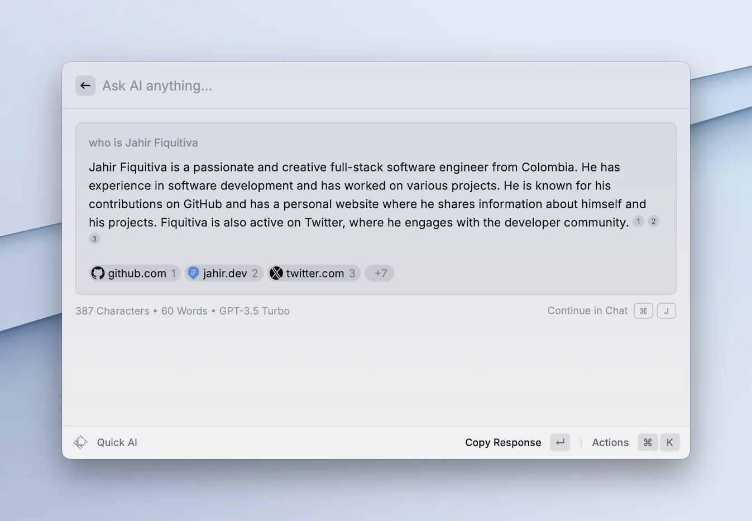752x521 pixels.
Task: Expand the +7 additional sources chip
Action: coord(380,273)
